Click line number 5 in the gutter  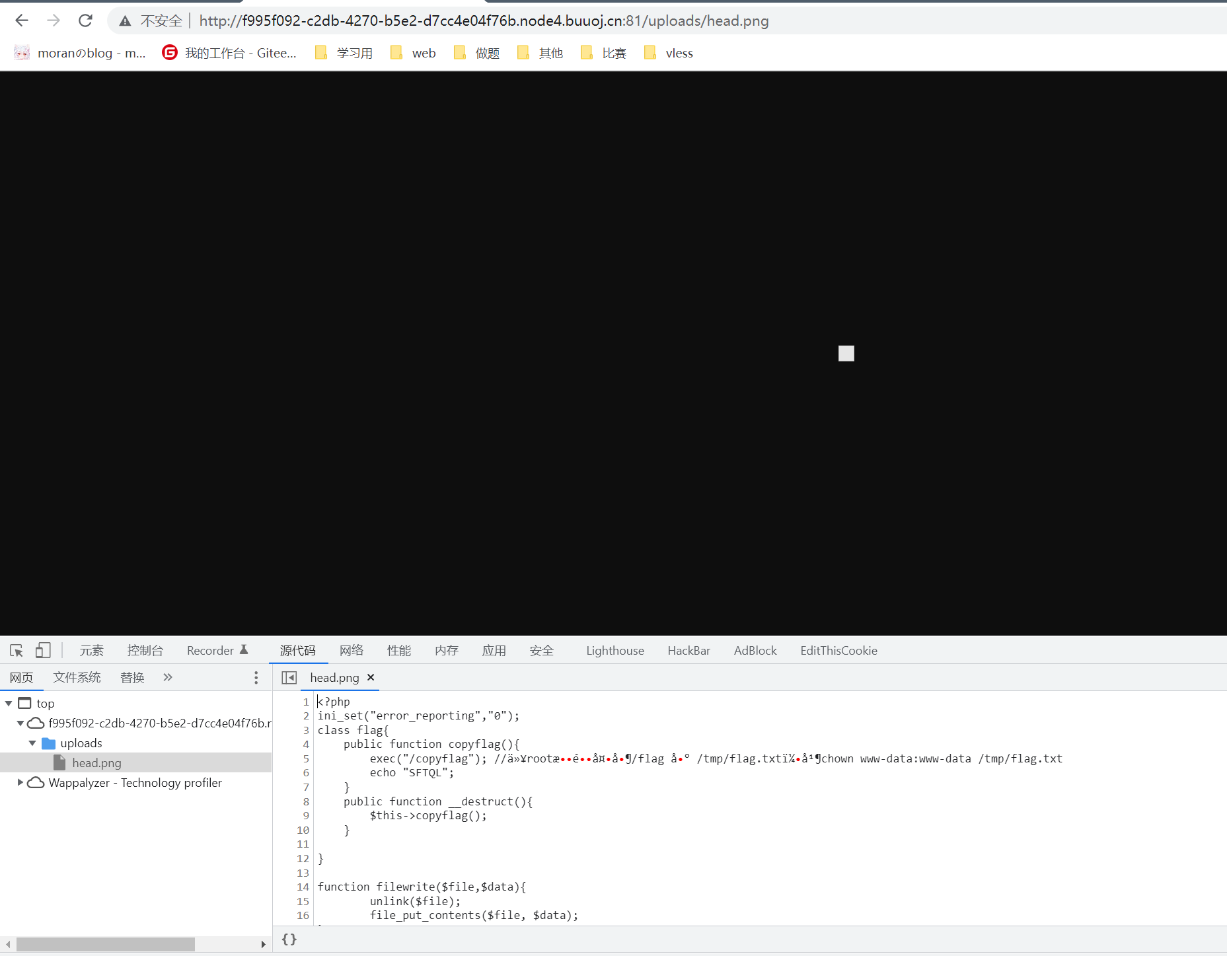(306, 759)
